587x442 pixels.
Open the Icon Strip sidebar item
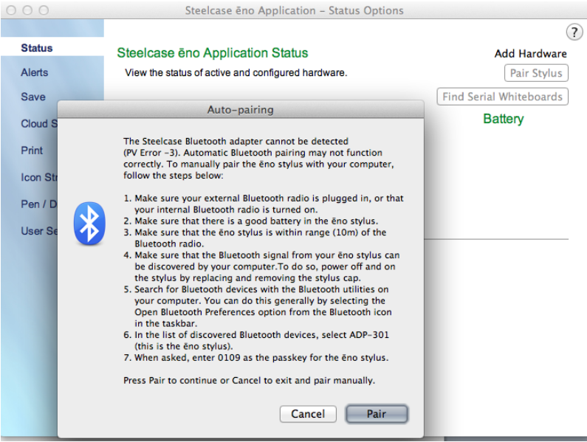pyautogui.click(x=39, y=177)
